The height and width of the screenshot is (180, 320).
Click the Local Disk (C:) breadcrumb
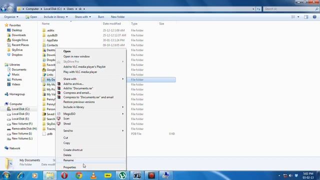point(52,9)
